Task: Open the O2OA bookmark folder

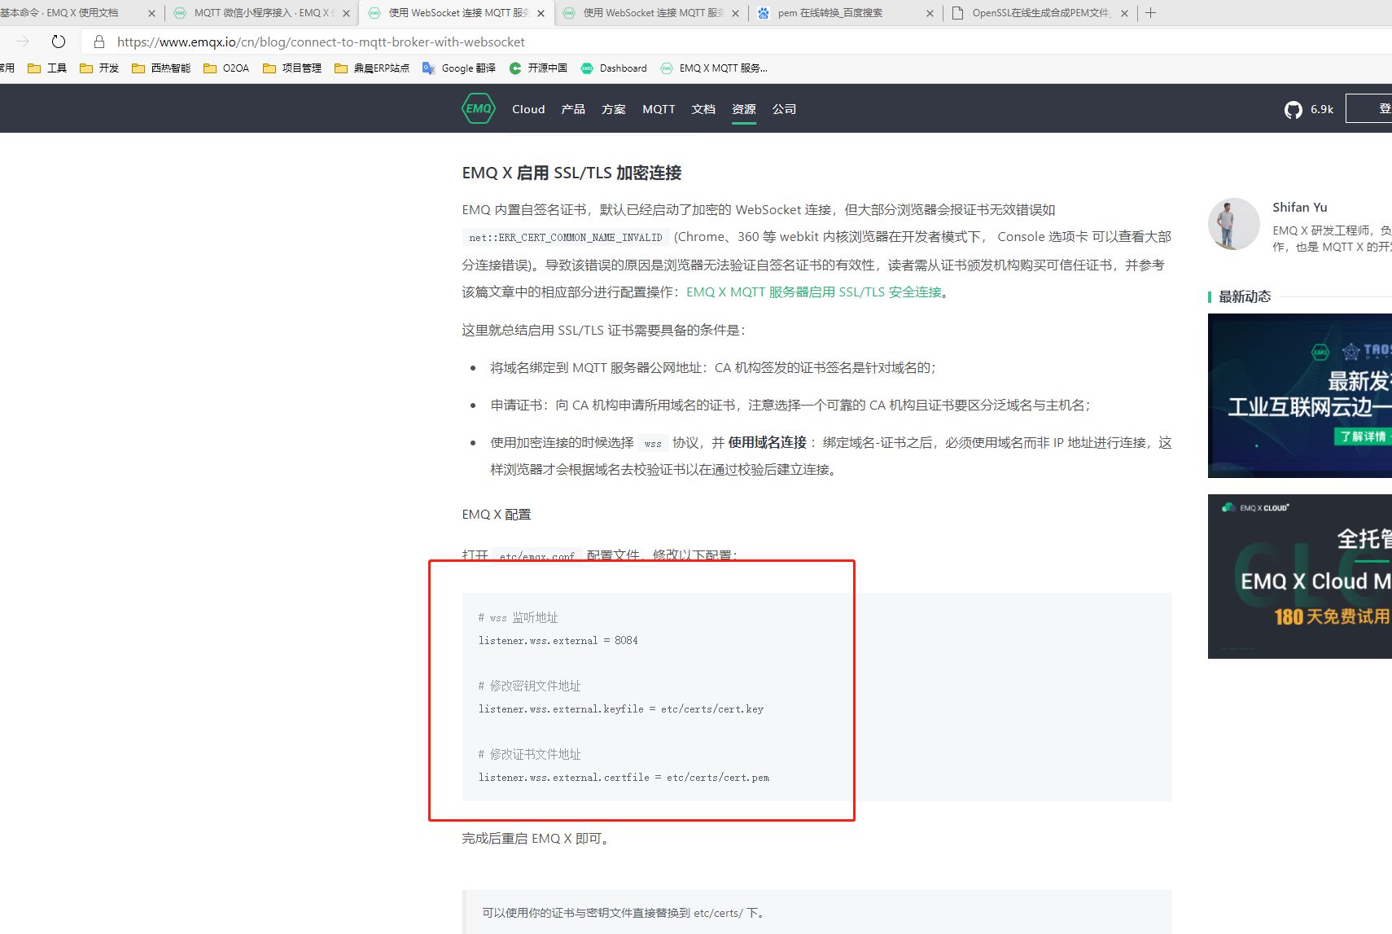Action: (226, 68)
